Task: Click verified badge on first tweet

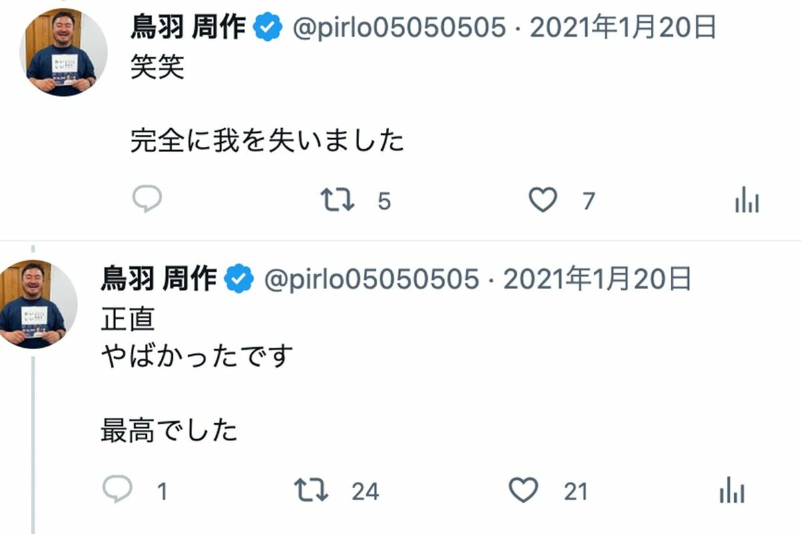Action: pyautogui.click(x=268, y=29)
